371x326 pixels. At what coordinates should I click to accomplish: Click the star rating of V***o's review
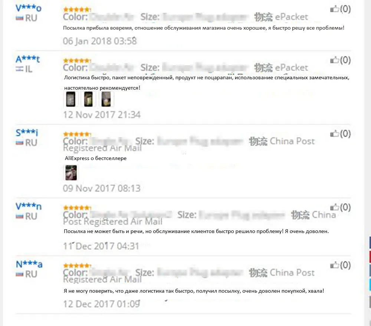77,10
